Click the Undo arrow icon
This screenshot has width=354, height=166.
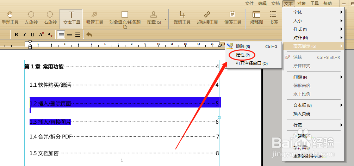click(x=89, y=35)
